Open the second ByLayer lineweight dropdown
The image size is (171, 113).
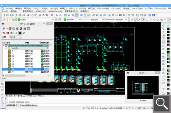point(126,20)
